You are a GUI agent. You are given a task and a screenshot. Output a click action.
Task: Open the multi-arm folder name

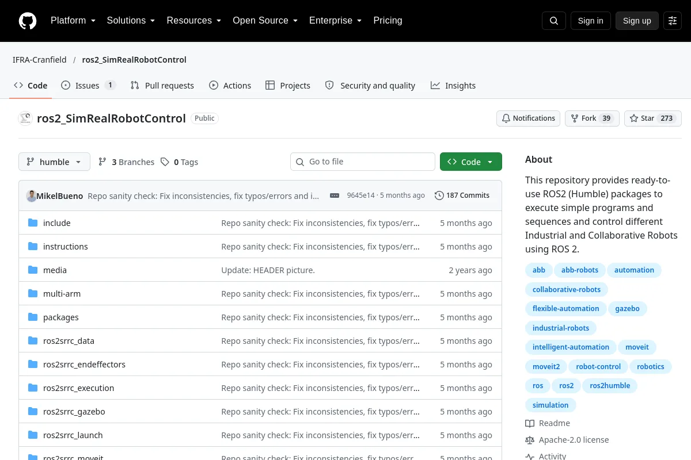click(x=62, y=293)
